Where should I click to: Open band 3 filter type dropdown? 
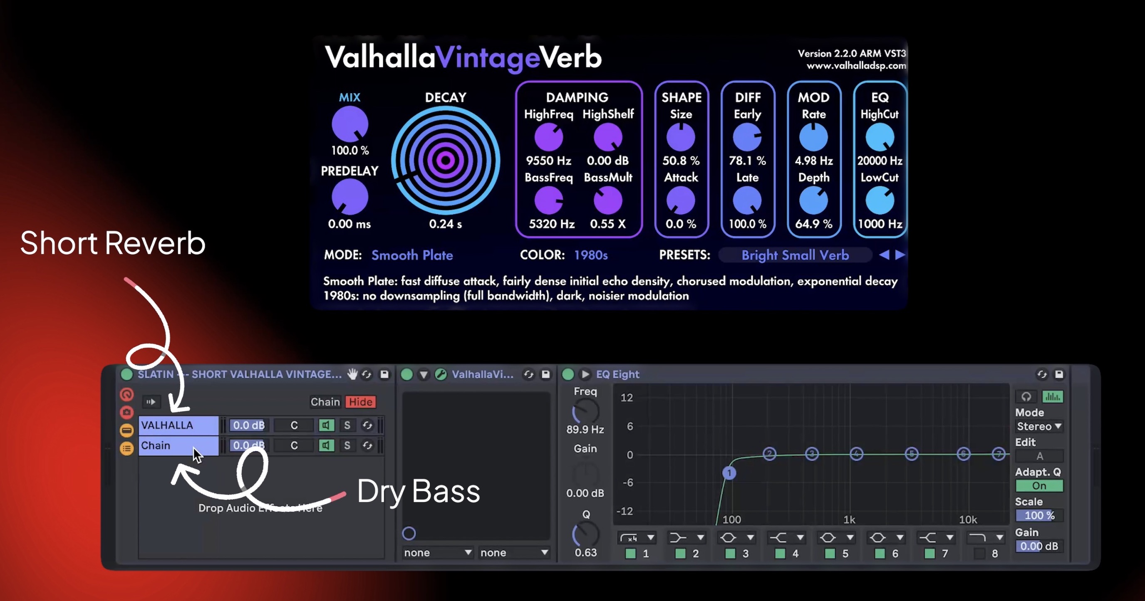pos(736,538)
